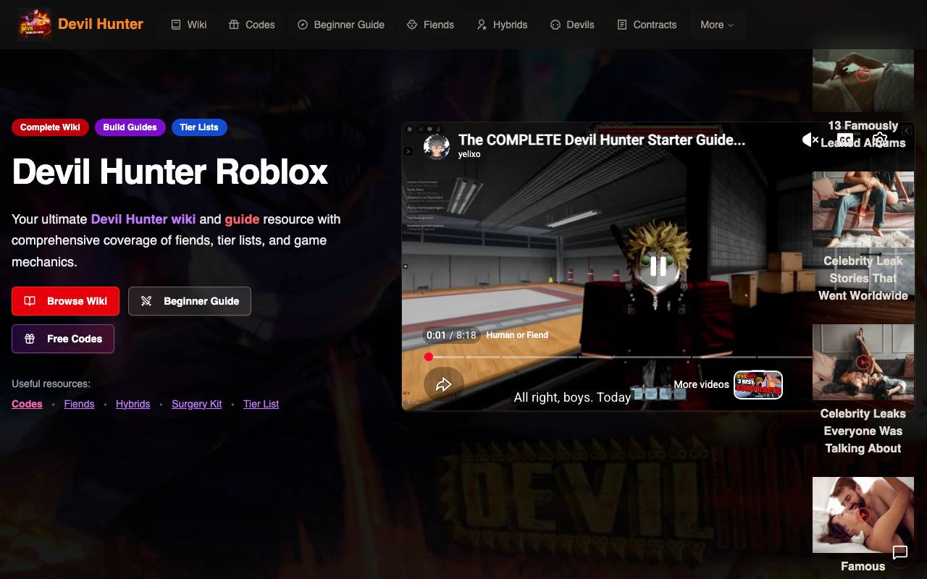The image size is (927, 579).
Task: Click the Devil Hunter logo image
Action: (35, 24)
